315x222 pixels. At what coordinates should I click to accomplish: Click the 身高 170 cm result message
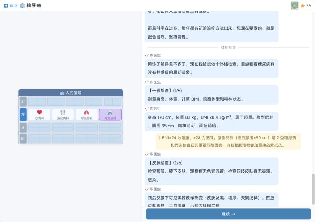[x=212, y=121]
